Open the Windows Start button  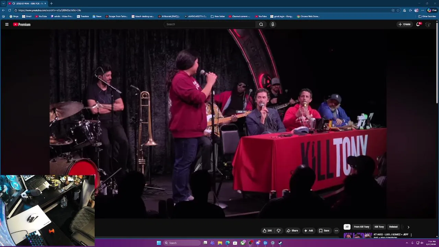159,243
